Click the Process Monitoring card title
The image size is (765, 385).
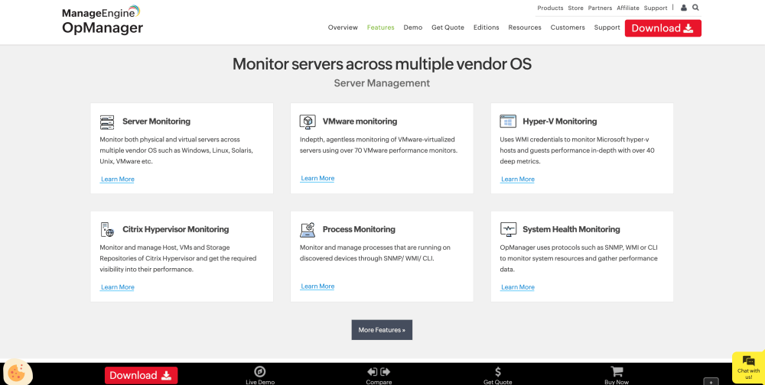(359, 229)
